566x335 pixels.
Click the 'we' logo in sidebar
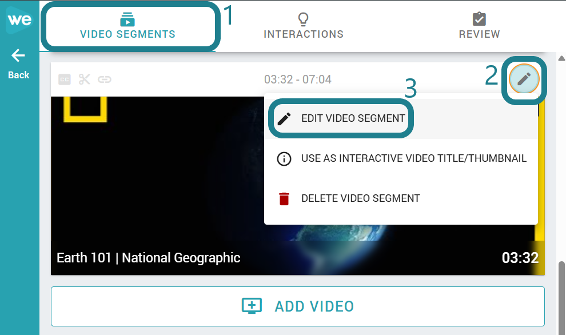(19, 20)
